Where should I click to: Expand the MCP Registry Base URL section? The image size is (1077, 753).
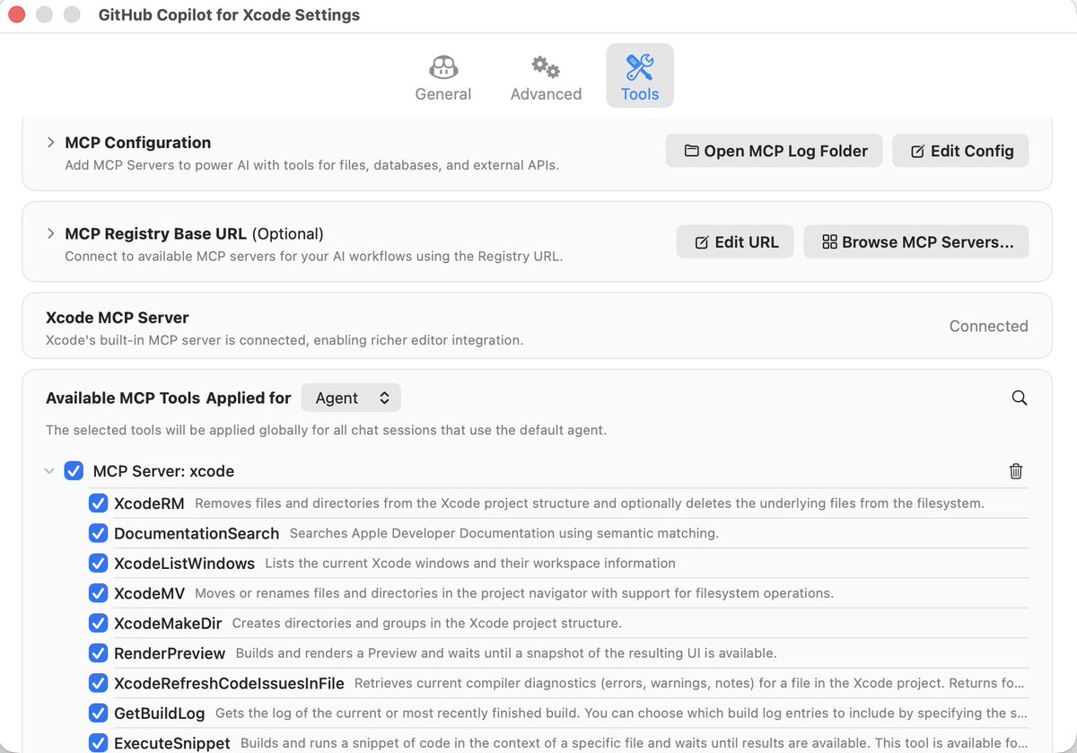[x=51, y=233]
